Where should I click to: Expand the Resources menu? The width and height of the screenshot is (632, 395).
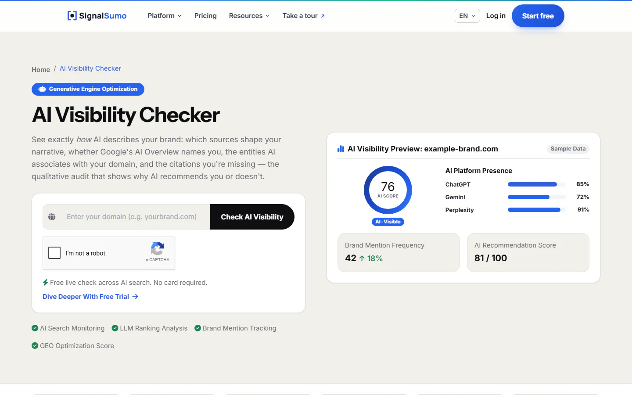[x=249, y=16]
